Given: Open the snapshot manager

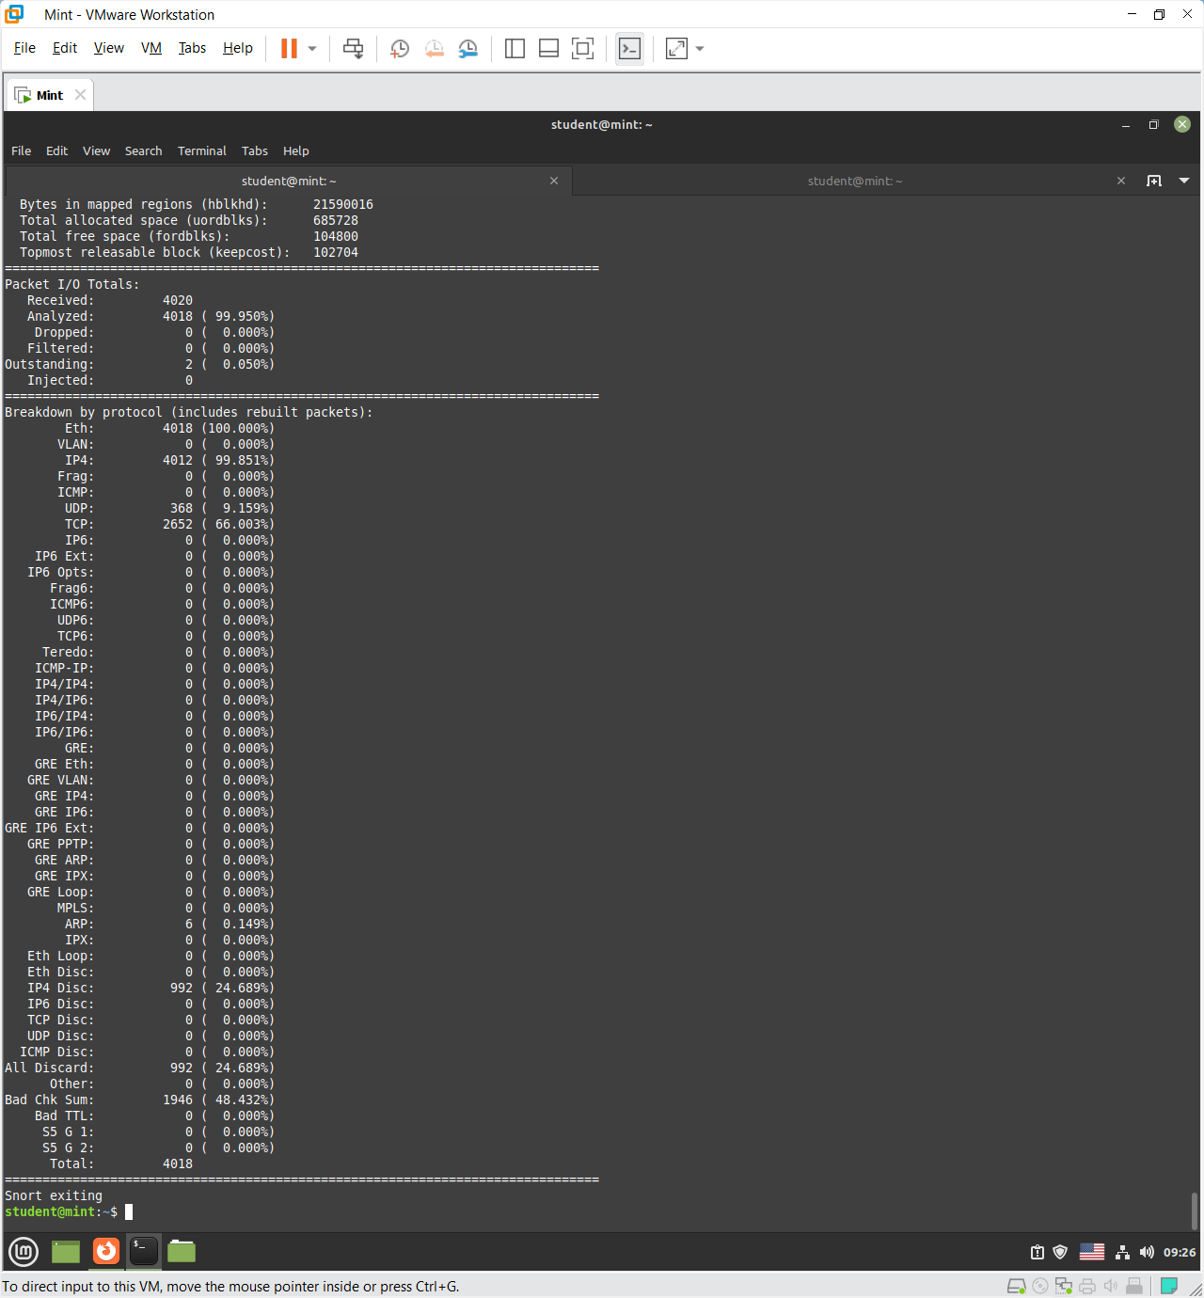Looking at the screenshot, I should pyautogui.click(x=467, y=49).
